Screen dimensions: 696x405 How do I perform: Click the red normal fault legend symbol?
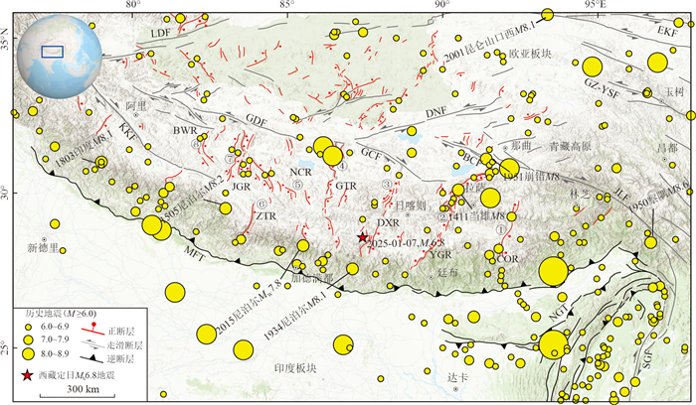click(93, 330)
